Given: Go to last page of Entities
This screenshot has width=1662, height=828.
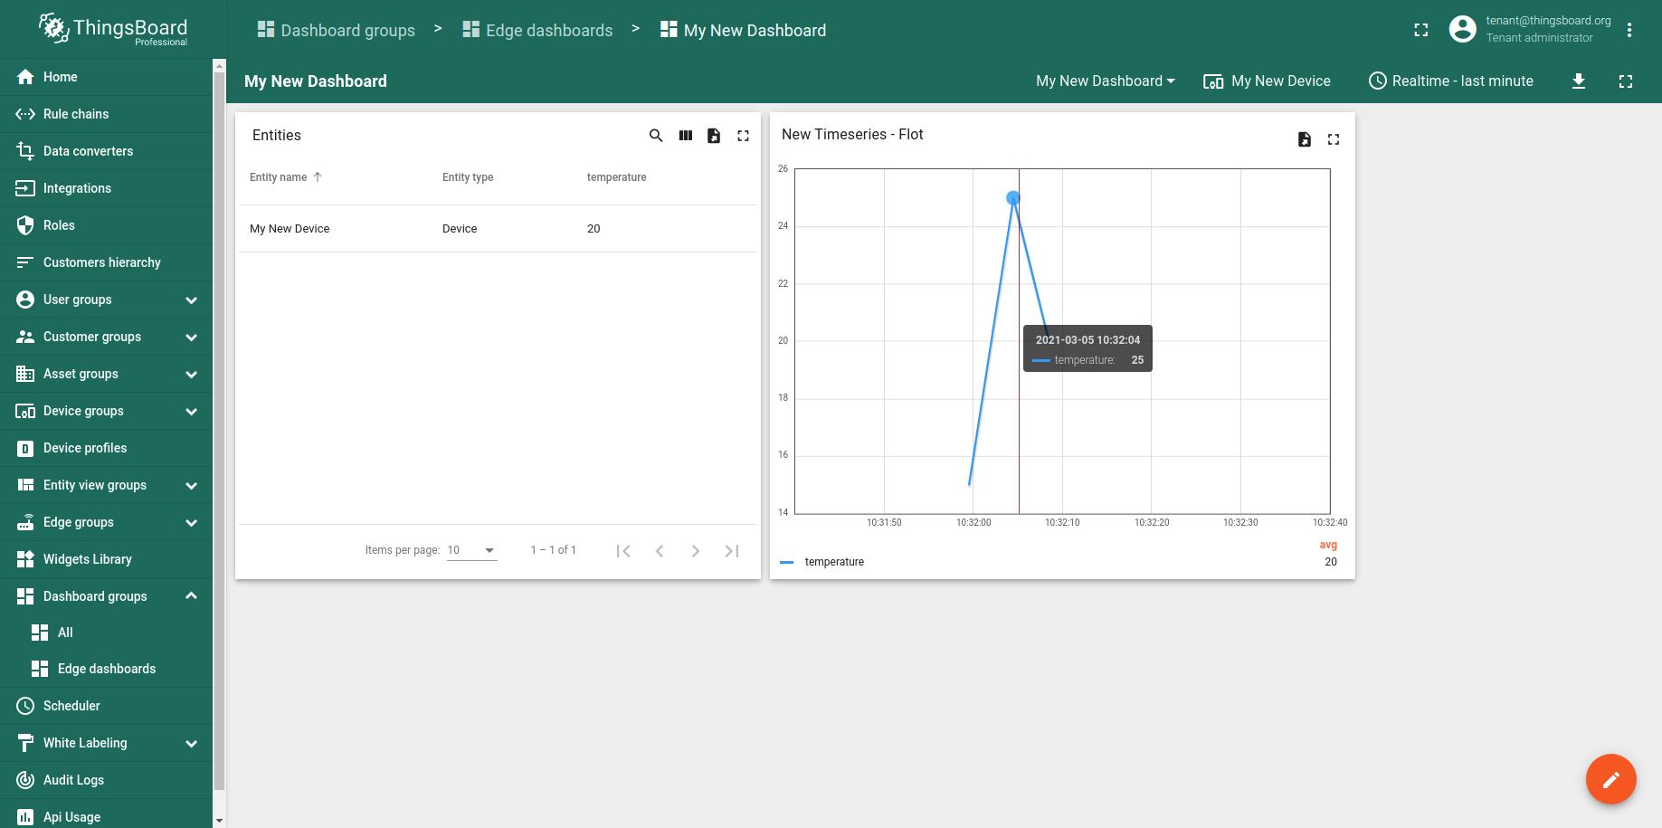Looking at the screenshot, I should 732,550.
